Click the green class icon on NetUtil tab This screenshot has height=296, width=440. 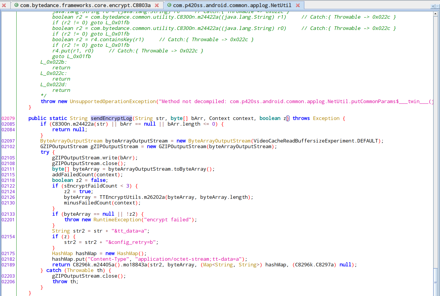coord(169,5)
